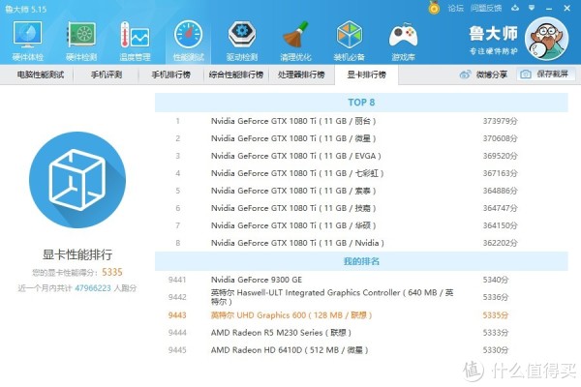
Task: Switch to 手机排行榜 tab
Action: (x=170, y=74)
